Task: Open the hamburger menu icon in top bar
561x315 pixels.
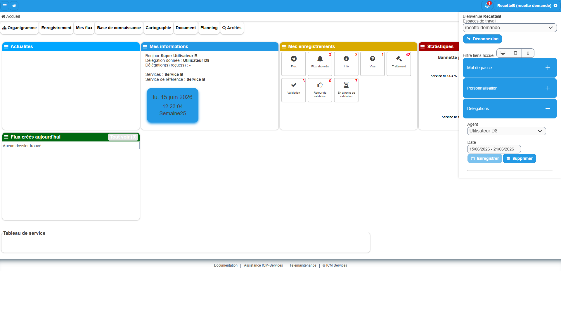Action: tap(5, 6)
